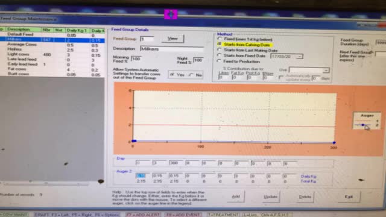Click the Delete button

pyautogui.click(x=305, y=197)
